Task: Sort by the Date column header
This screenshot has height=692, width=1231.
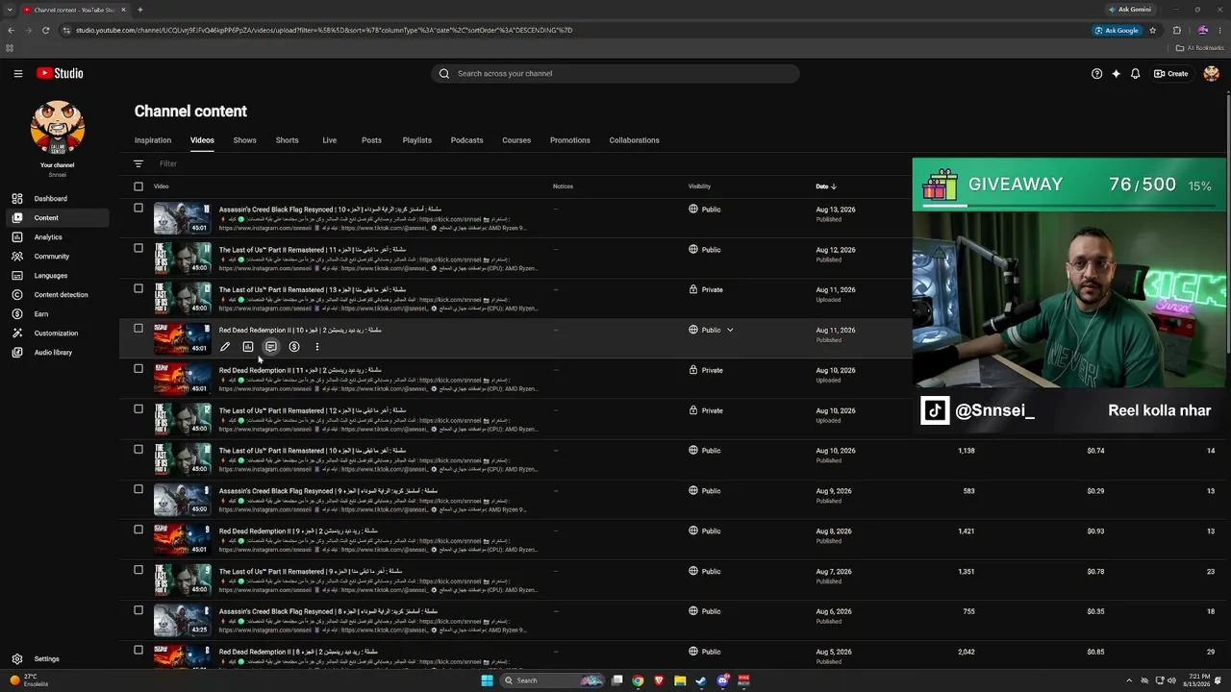Action: point(826,186)
